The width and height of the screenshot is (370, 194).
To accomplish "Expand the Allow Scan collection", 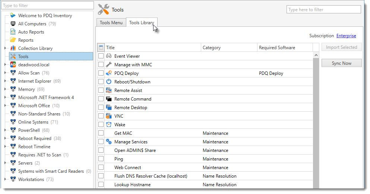I will (x=5, y=73).
